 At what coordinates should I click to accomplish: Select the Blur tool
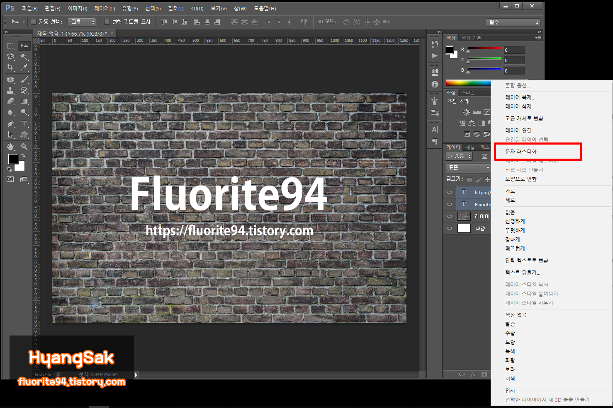(11, 112)
